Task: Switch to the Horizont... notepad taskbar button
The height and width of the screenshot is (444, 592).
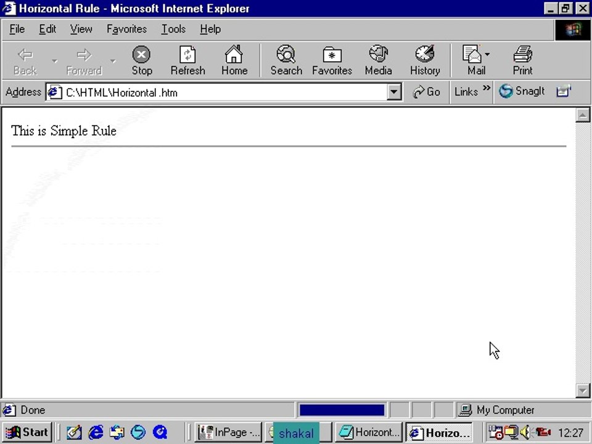Action: 369,432
